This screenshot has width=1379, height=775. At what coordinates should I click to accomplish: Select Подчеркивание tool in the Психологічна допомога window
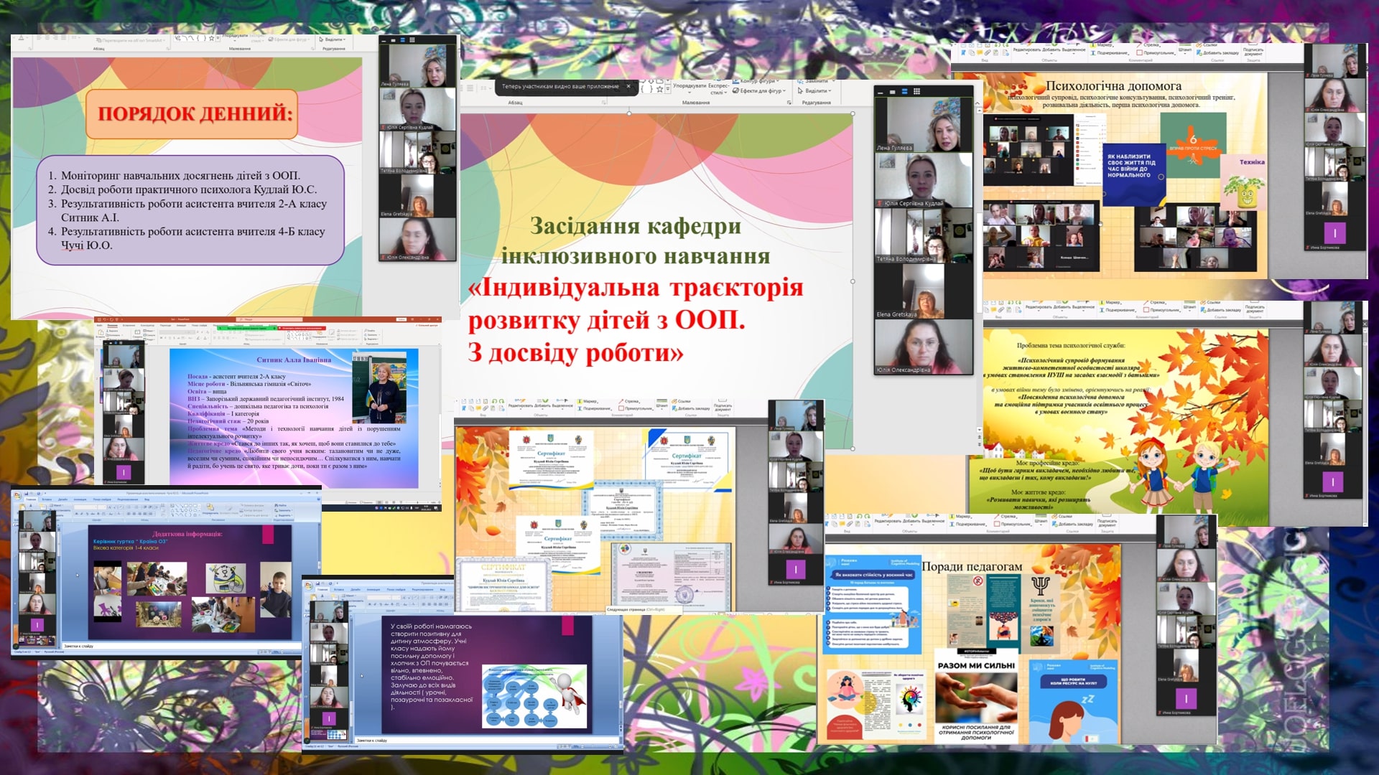click(1110, 53)
